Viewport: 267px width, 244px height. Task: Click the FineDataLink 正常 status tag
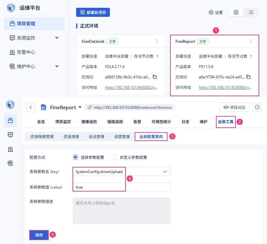point(112,41)
